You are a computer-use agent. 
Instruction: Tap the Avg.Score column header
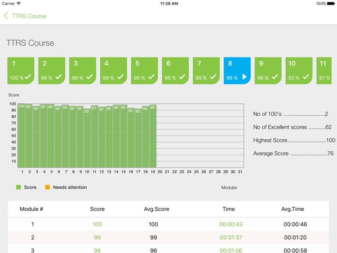click(154, 209)
